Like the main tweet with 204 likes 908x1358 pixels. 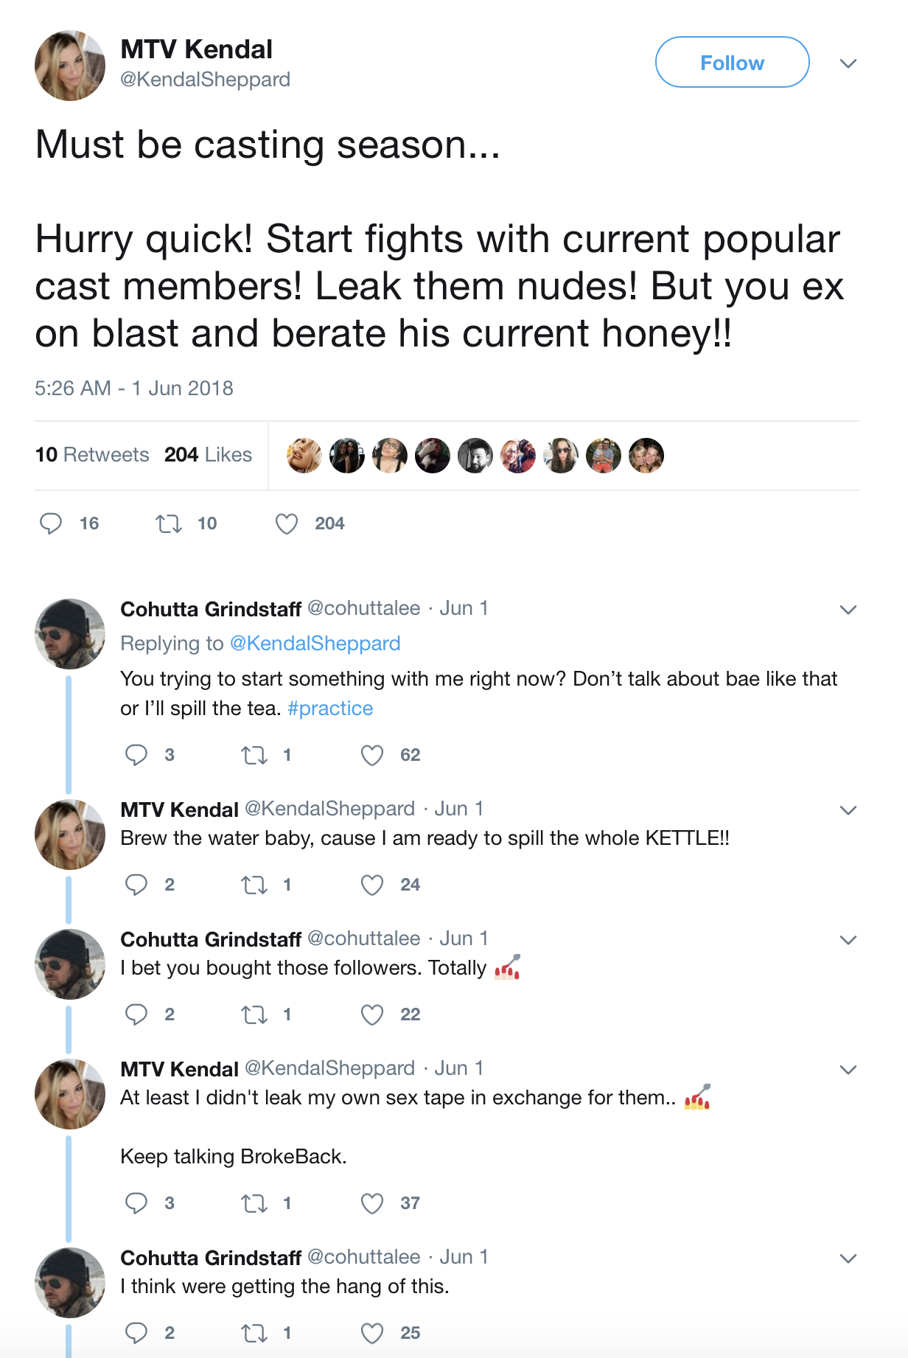tap(287, 524)
